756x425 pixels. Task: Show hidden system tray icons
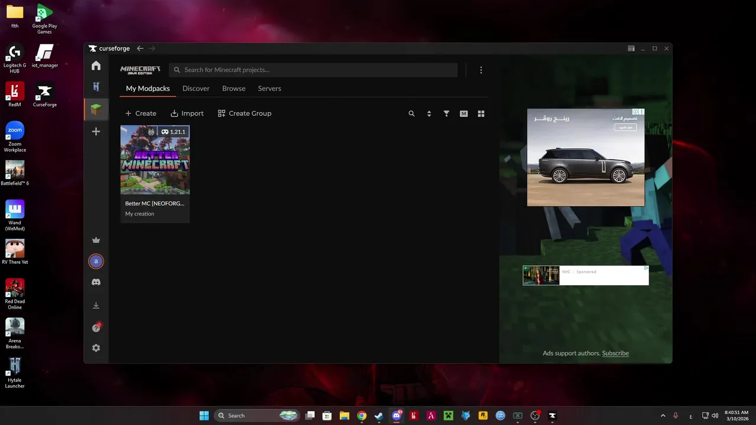click(x=663, y=416)
